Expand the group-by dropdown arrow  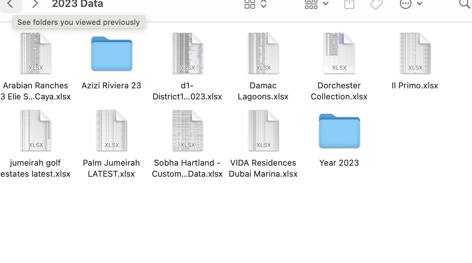(325, 4)
